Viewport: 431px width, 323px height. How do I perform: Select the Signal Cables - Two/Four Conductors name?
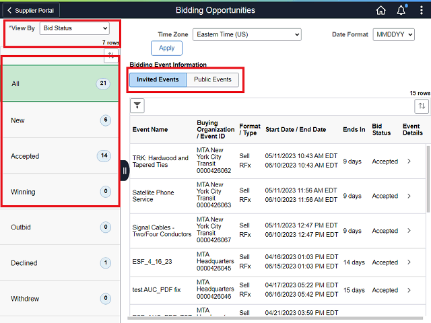[x=162, y=231]
